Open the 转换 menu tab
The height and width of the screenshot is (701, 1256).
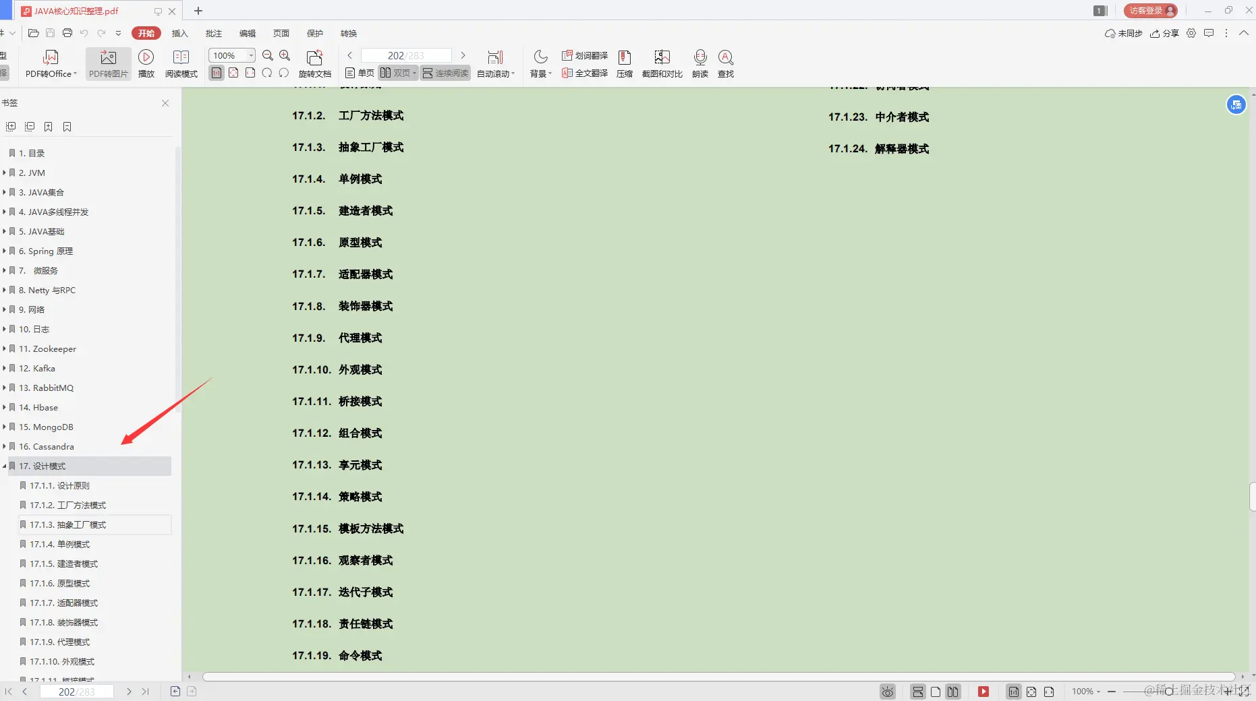coord(349,33)
